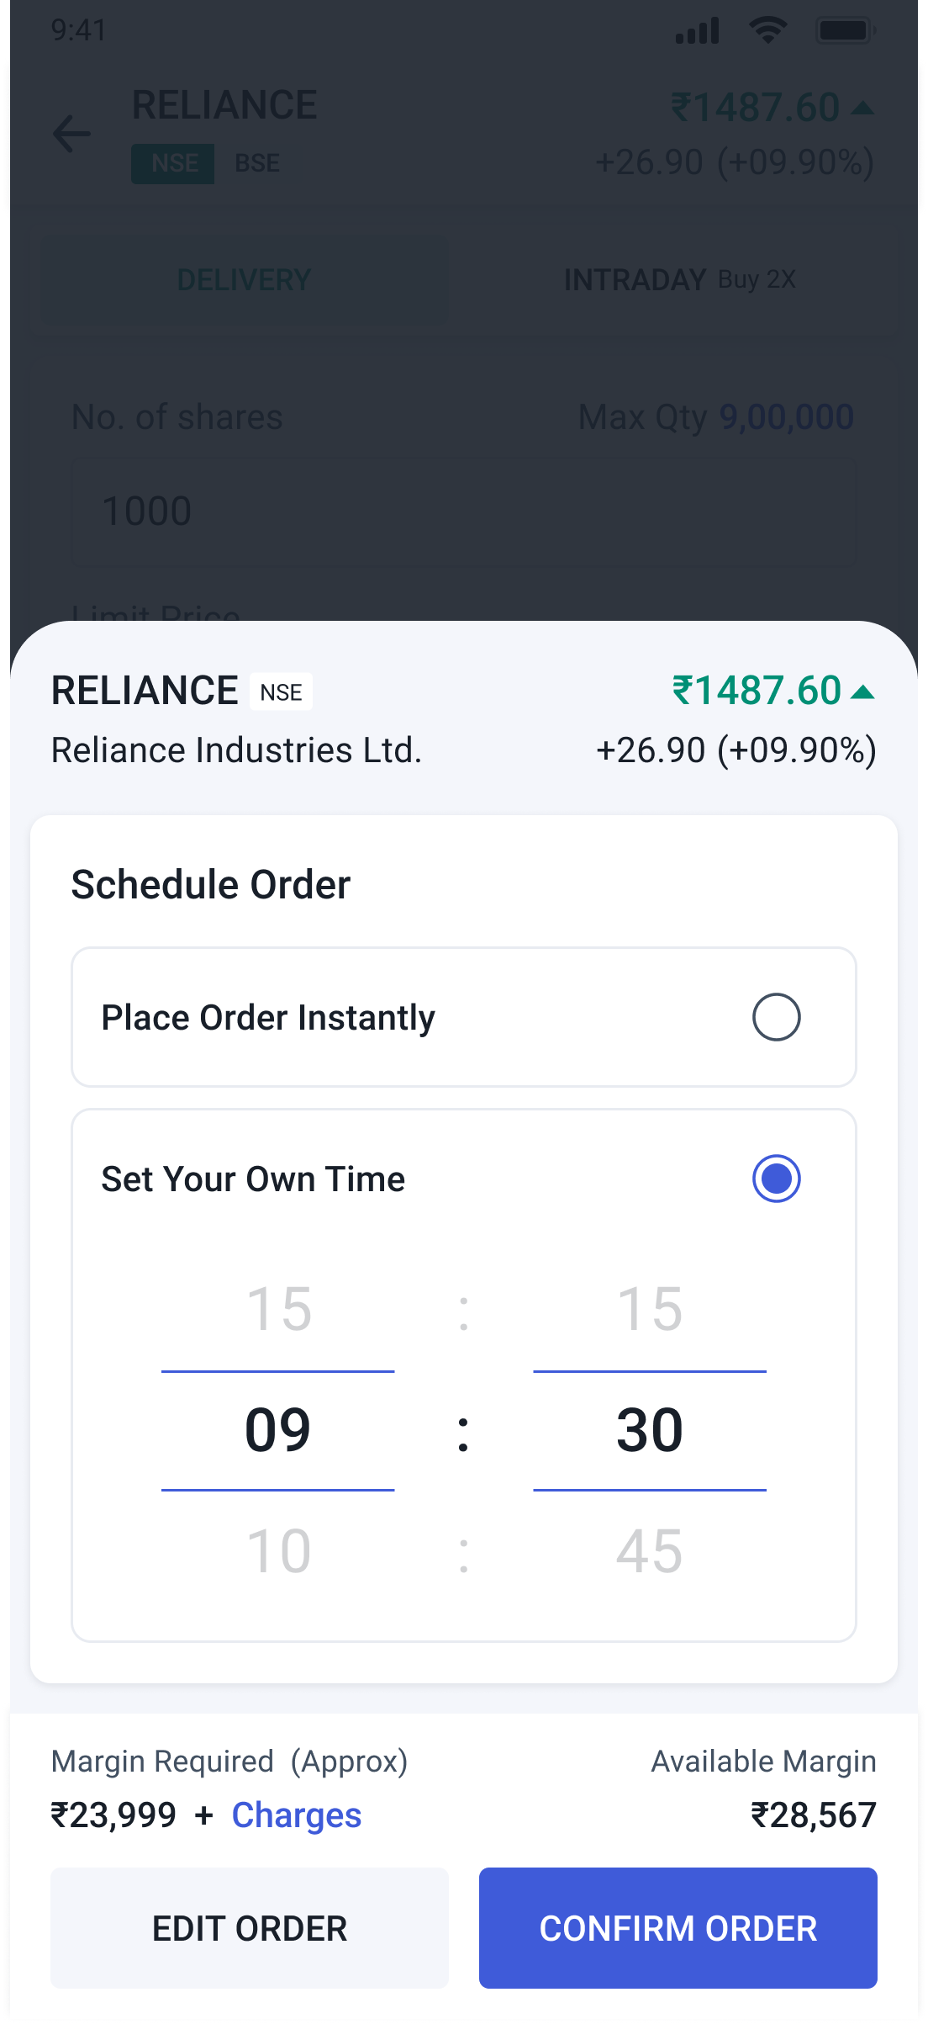Pick hour 15 above selected hour

coord(278,1309)
